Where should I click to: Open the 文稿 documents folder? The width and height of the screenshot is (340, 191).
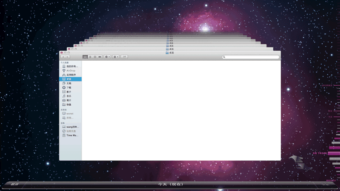click(x=69, y=84)
